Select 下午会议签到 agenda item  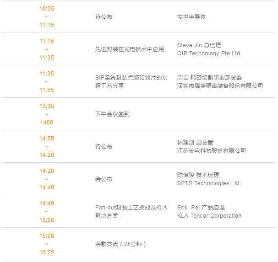pyautogui.click(x=112, y=114)
